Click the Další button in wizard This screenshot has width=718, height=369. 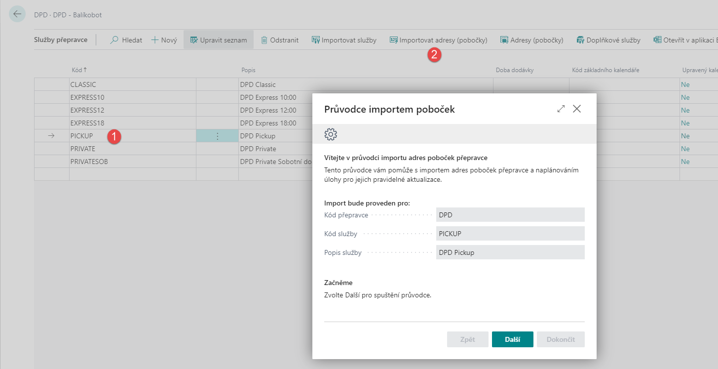[x=512, y=339]
